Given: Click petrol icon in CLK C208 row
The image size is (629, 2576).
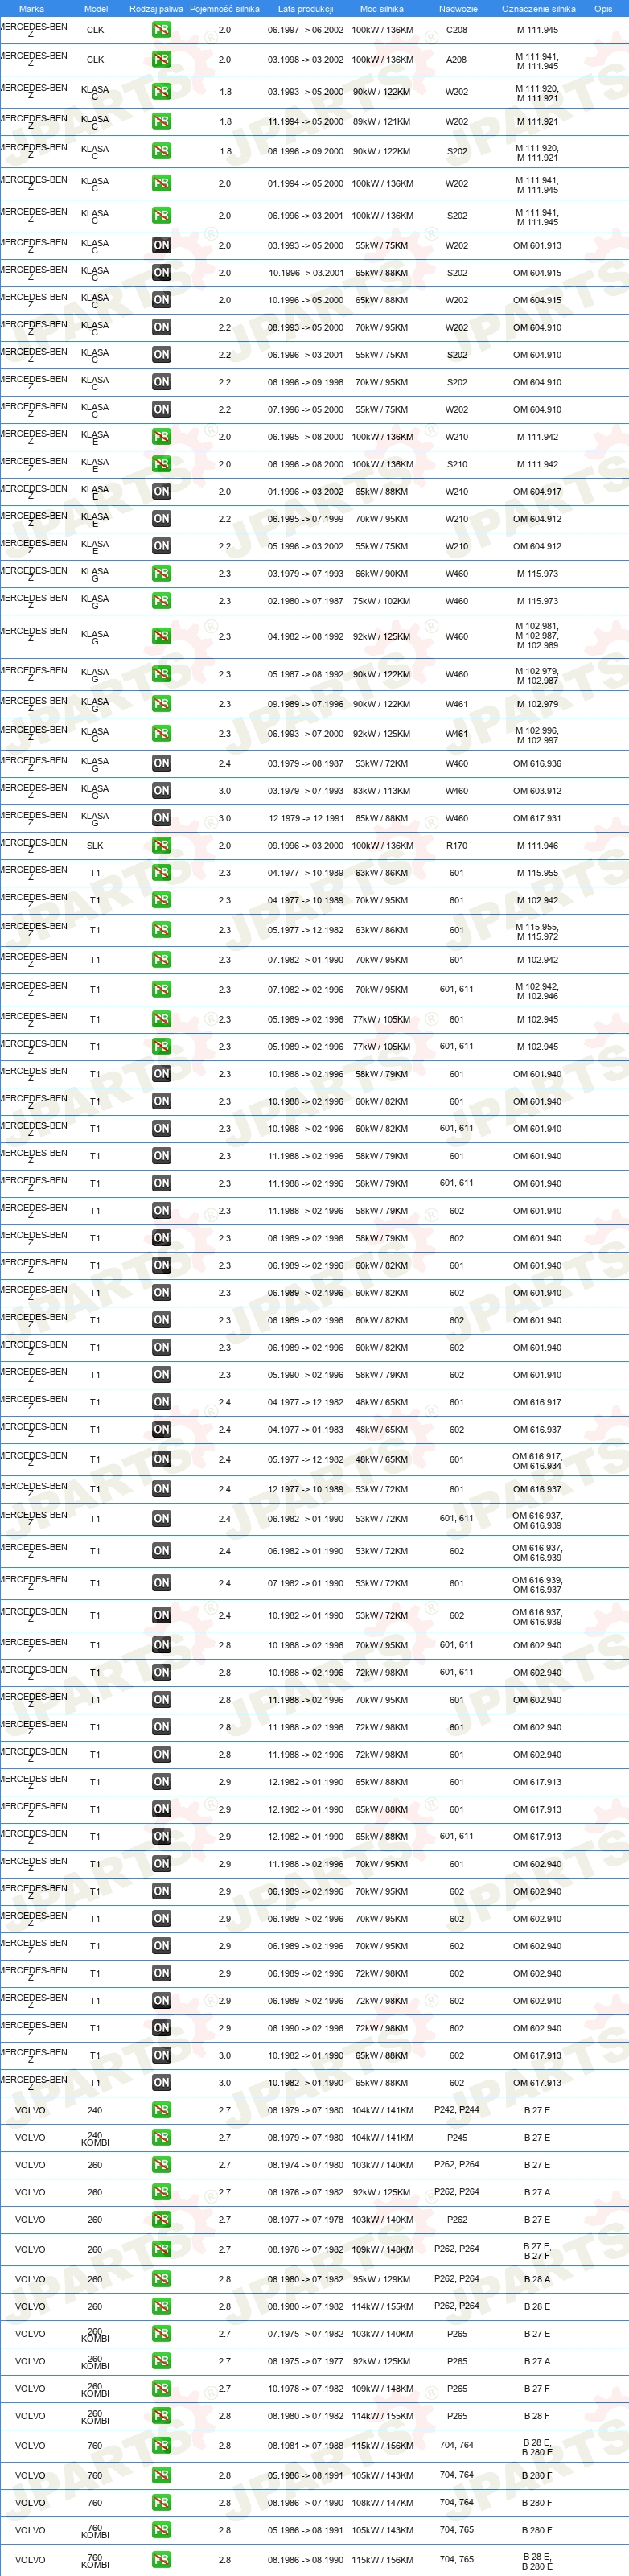Looking at the screenshot, I should pos(161,30).
